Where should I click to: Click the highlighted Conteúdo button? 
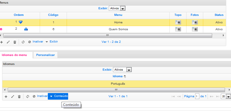58,96
